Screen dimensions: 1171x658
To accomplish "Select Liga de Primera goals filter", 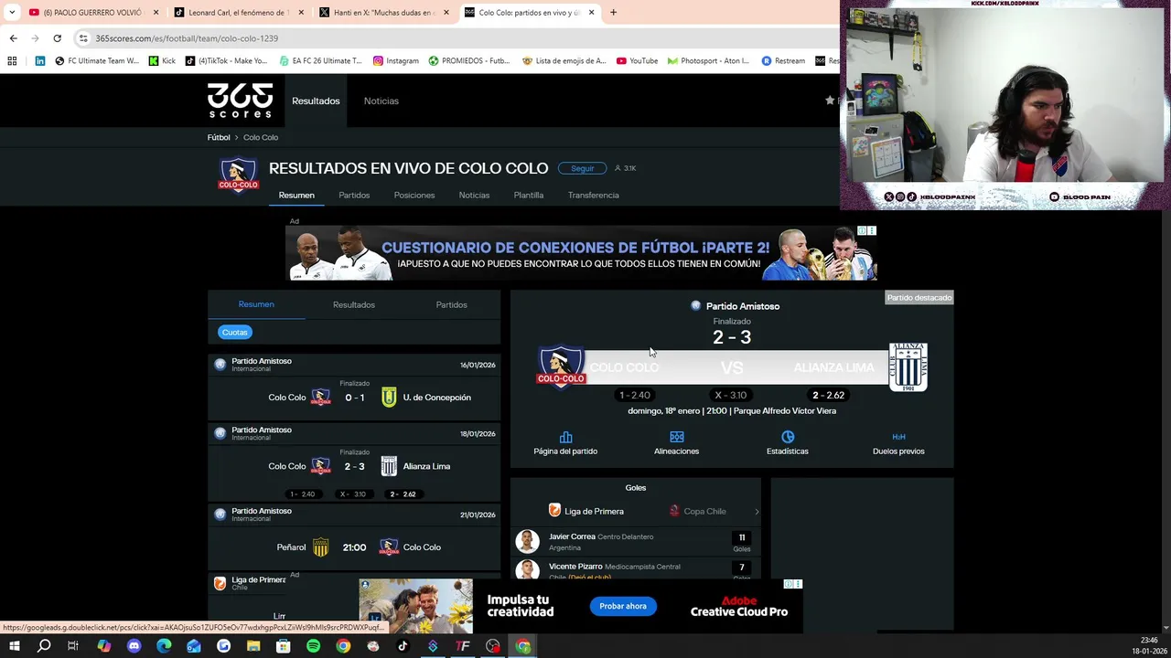I will (586, 511).
